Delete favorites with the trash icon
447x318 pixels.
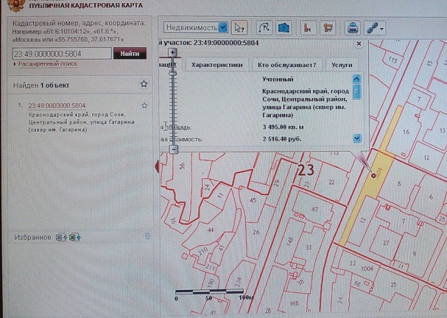pyautogui.click(x=147, y=237)
